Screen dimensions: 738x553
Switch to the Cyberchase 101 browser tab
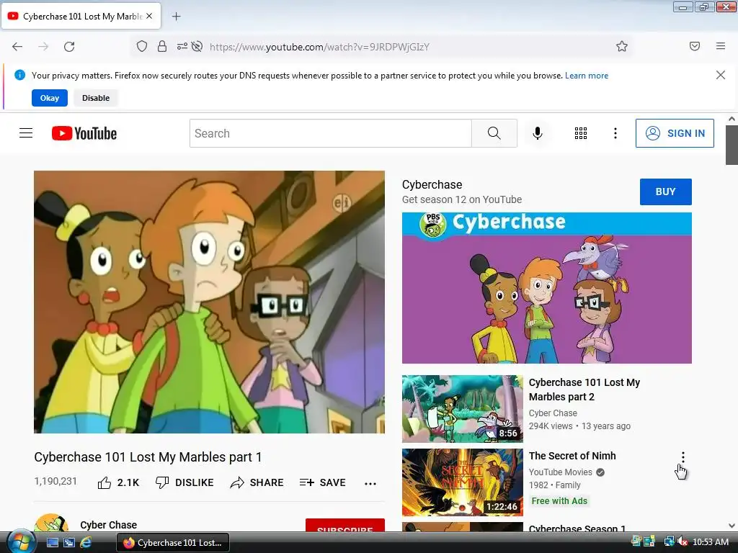point(81,16)
